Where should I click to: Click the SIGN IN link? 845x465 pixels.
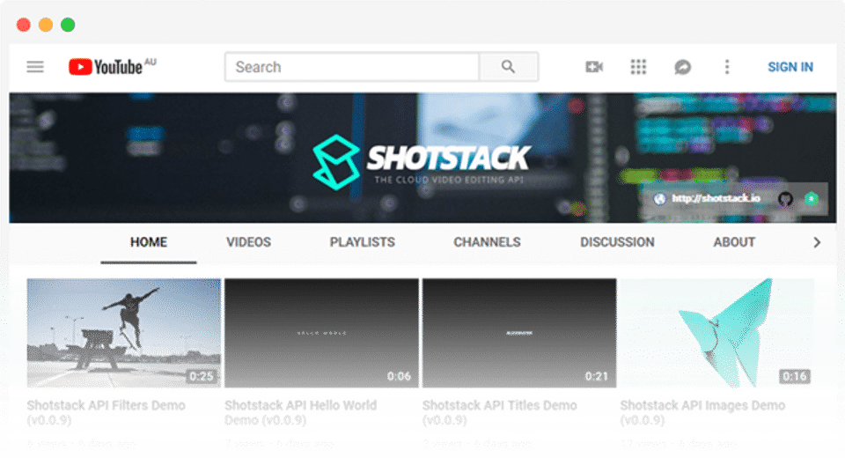(x=790, y=67)
